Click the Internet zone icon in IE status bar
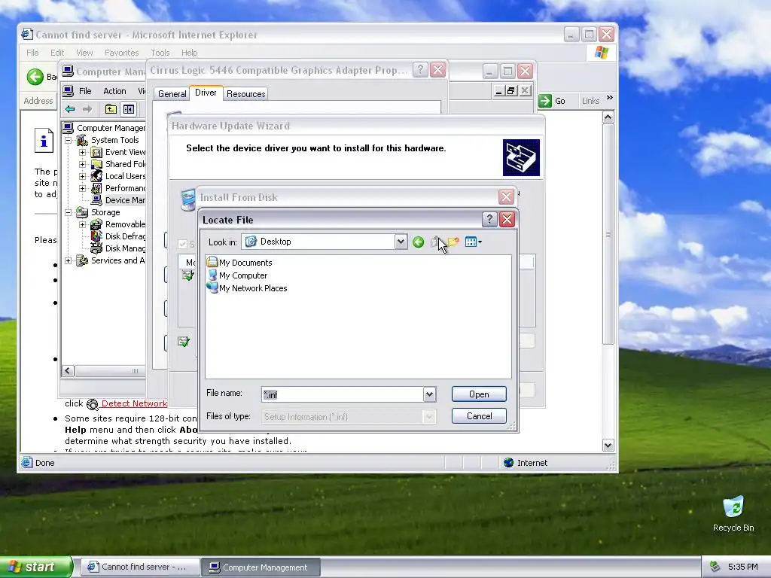The width and height of the screenshot is (771, 578). [x=508, y=463]
